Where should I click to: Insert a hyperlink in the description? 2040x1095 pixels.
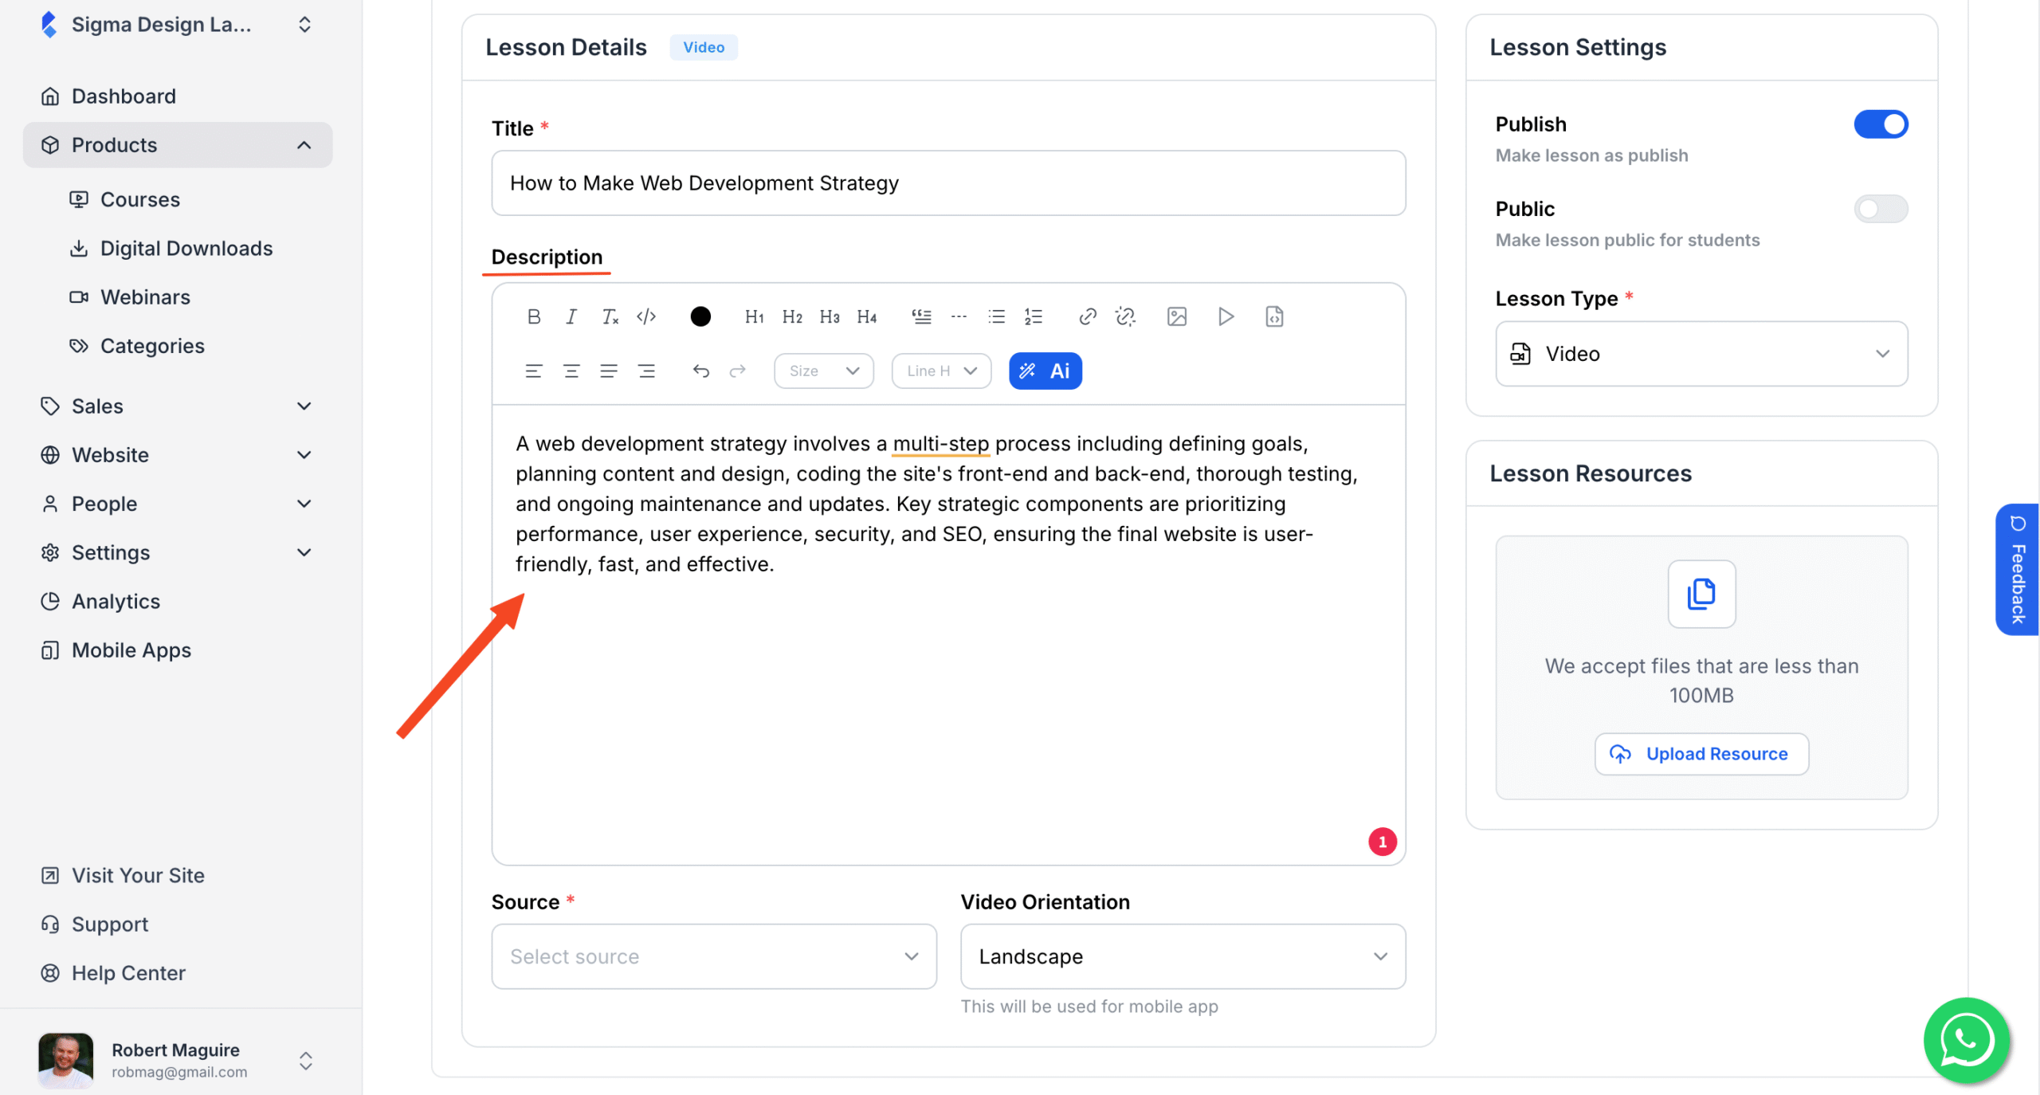pos(1086,316)
